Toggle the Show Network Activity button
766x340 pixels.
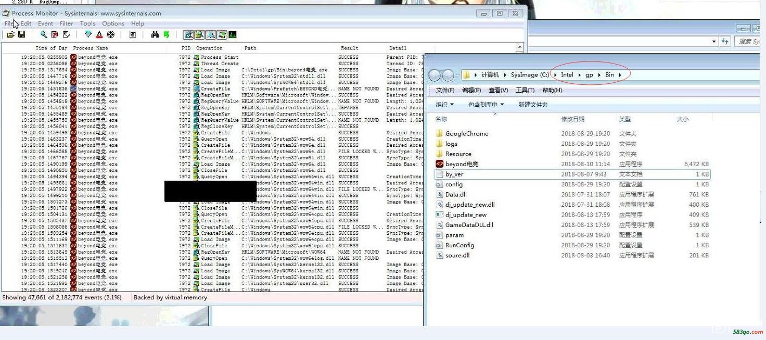click(210, 35)
